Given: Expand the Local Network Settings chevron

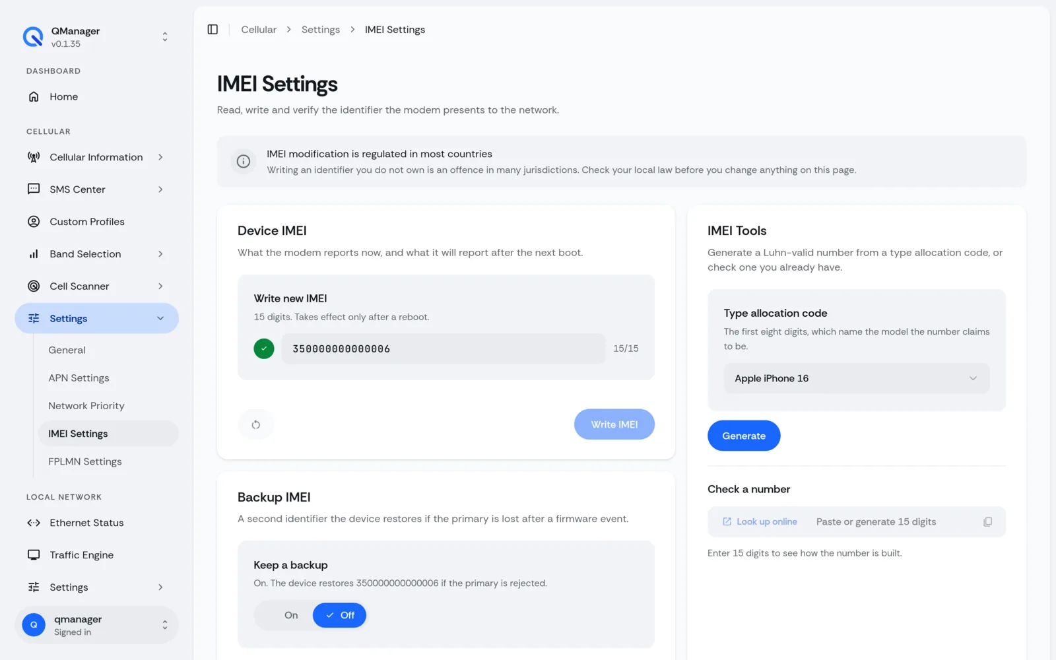Looking at the screenshot, I should pos(160,587).
